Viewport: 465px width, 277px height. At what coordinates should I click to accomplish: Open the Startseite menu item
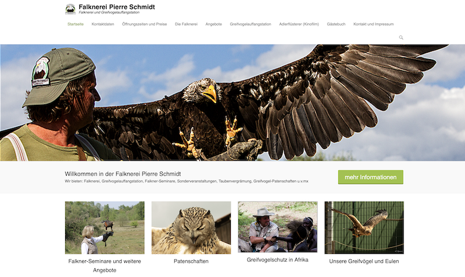pos(76,24)
